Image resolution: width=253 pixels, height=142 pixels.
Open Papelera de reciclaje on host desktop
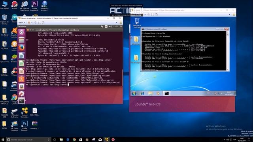click(4, 19)
